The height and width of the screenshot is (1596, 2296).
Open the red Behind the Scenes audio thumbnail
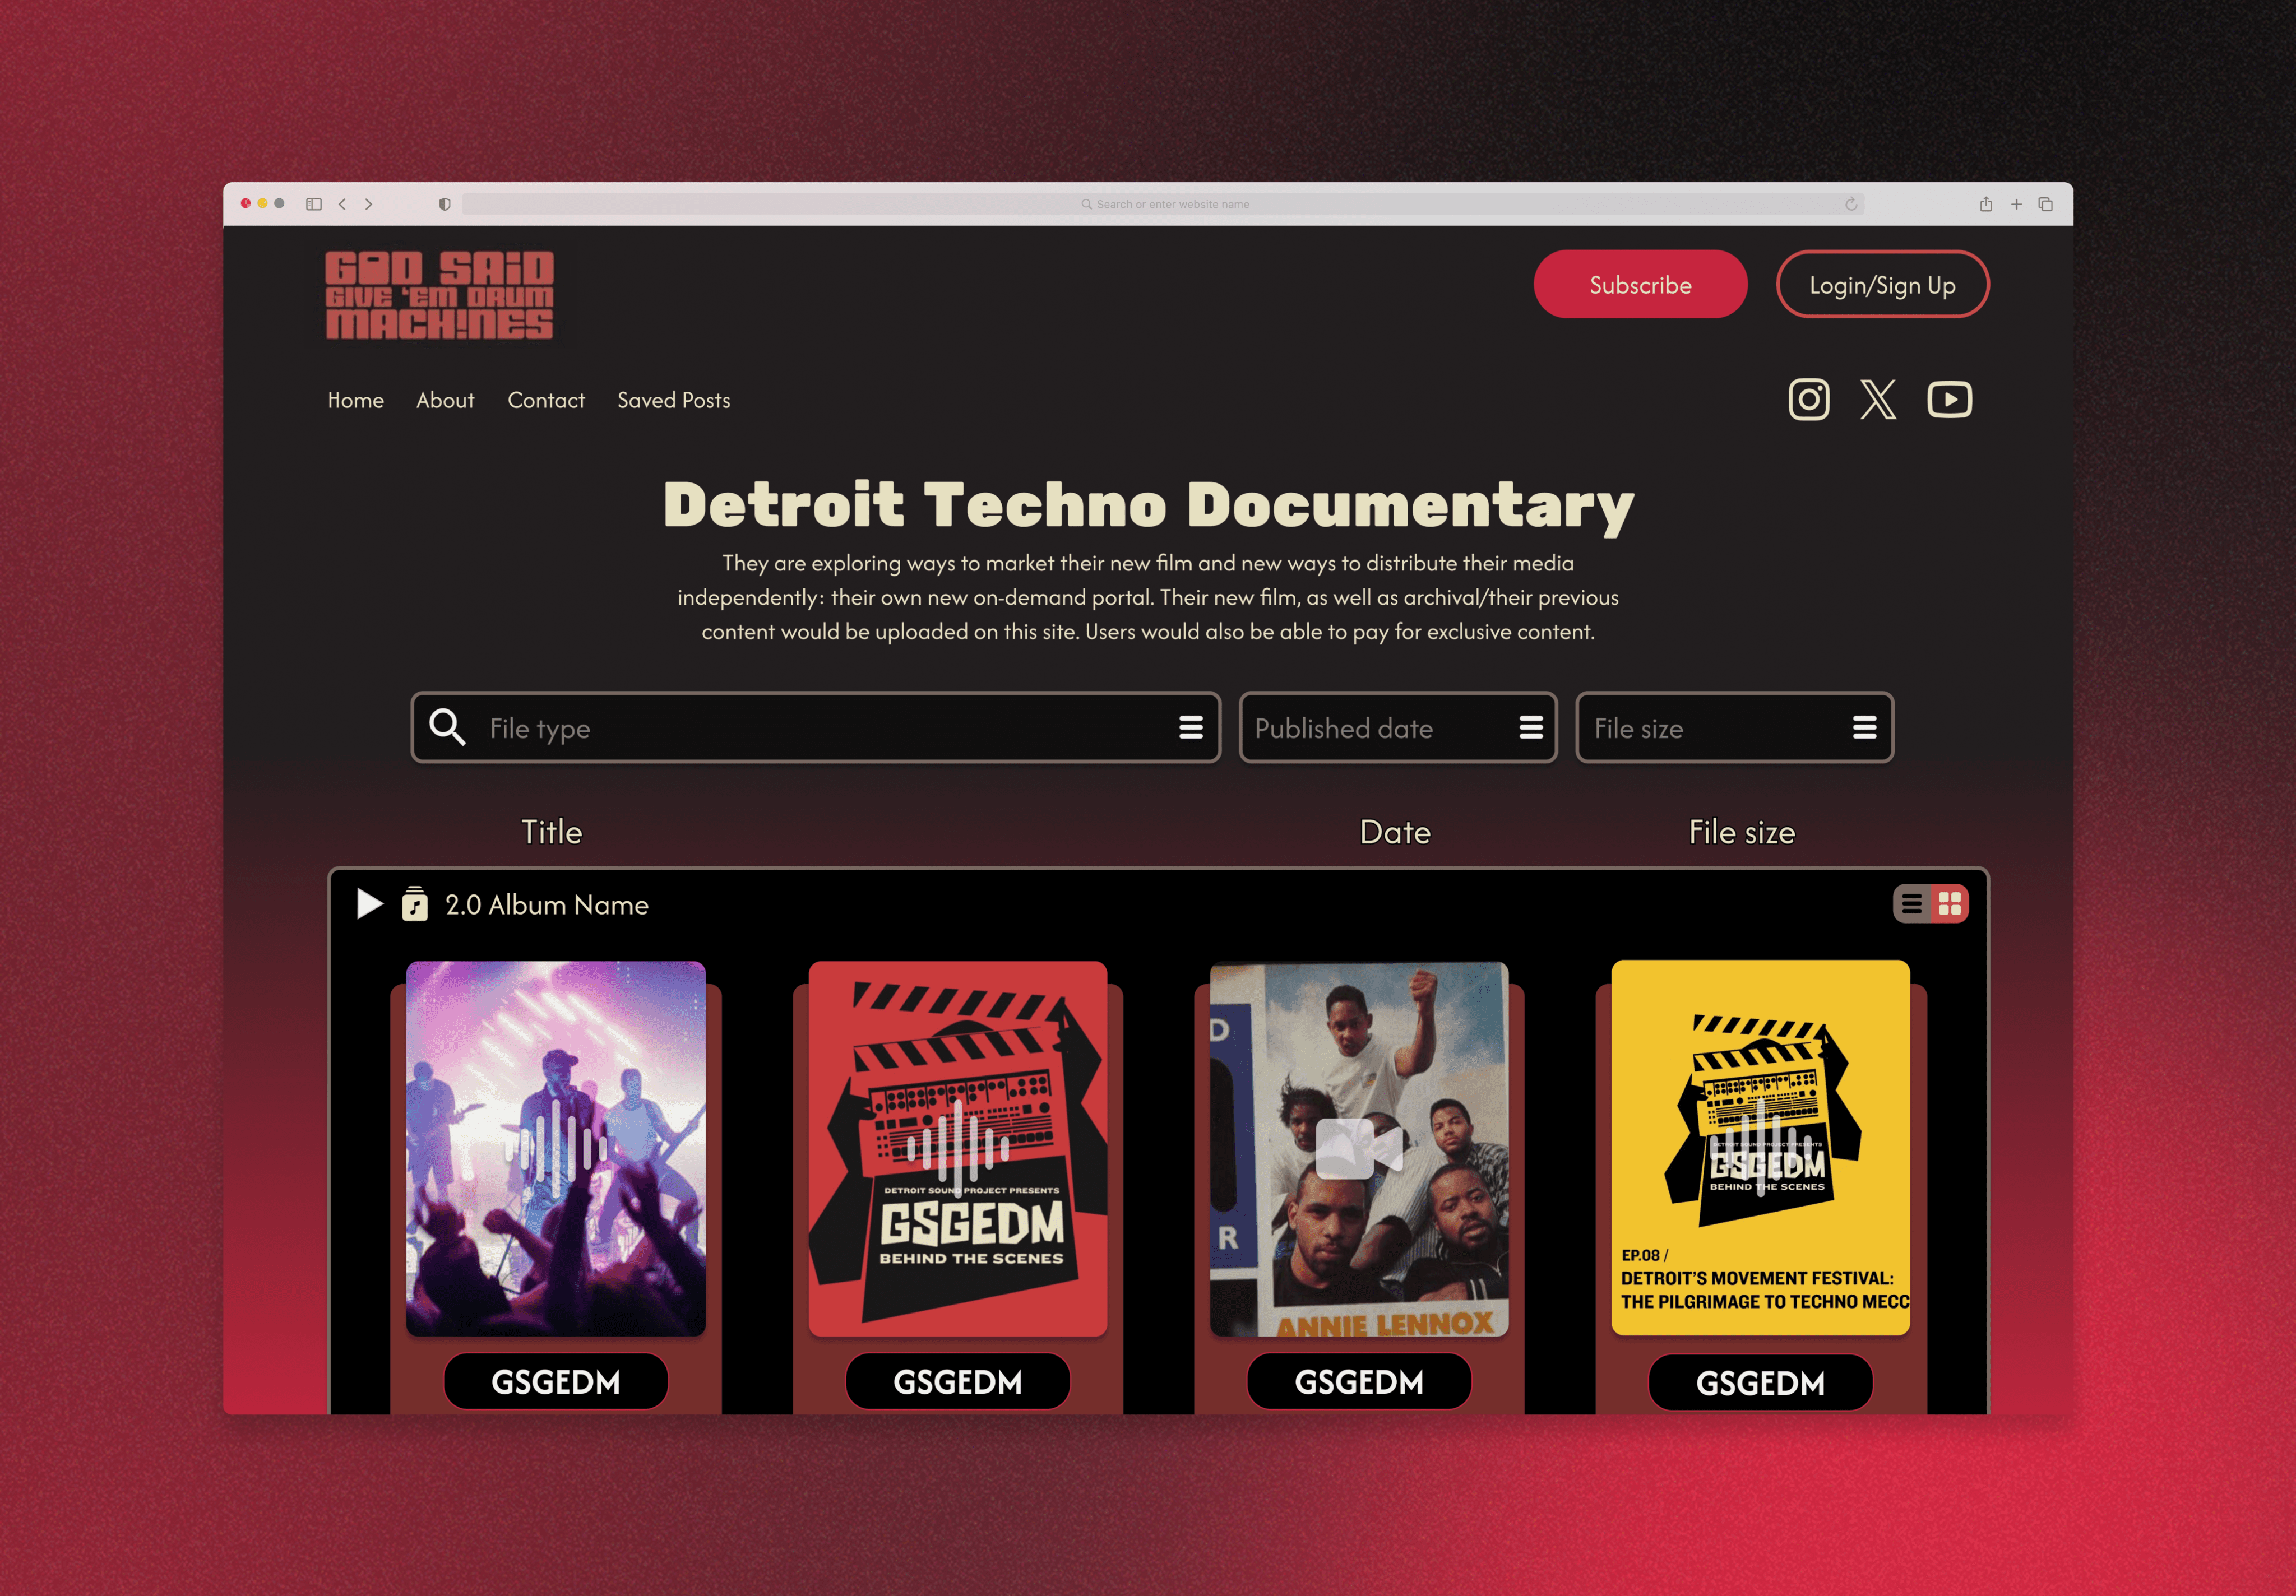[958, 1148]
